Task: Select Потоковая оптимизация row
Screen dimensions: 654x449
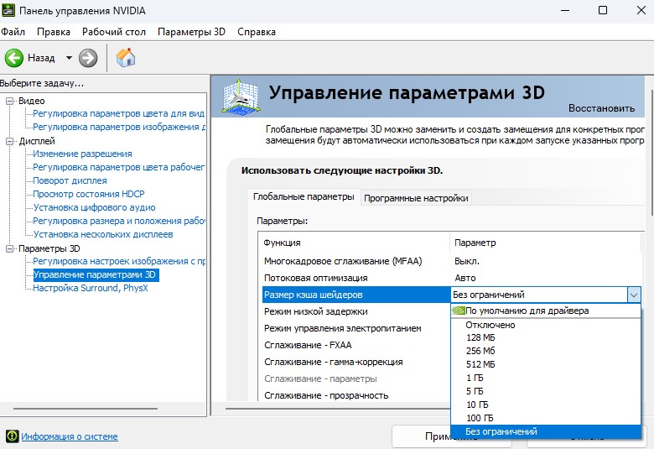Action: click(451, 278)
